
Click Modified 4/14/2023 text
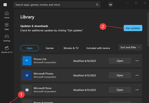[x=85, y=61]
